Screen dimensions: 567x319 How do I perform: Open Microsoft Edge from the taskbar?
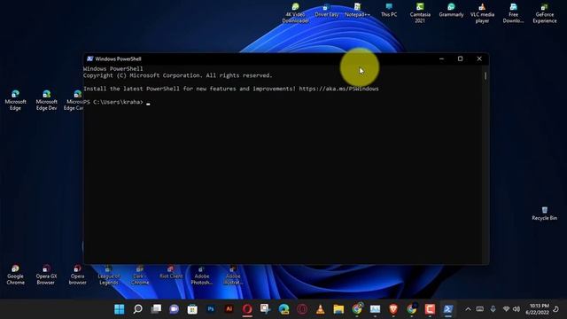[x=283, y=309]
